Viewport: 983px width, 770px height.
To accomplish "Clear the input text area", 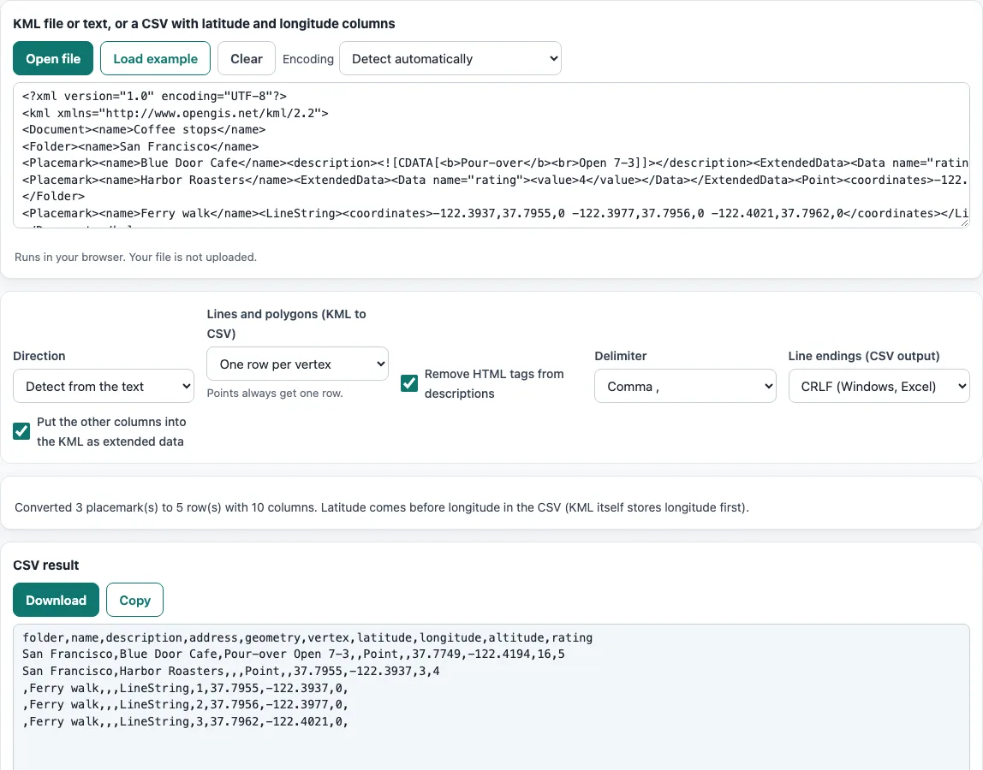I will coord(247,58).
